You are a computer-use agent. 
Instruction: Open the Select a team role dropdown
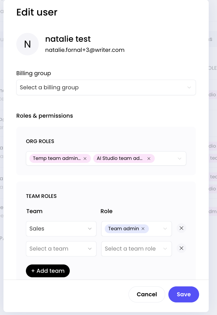136,249
